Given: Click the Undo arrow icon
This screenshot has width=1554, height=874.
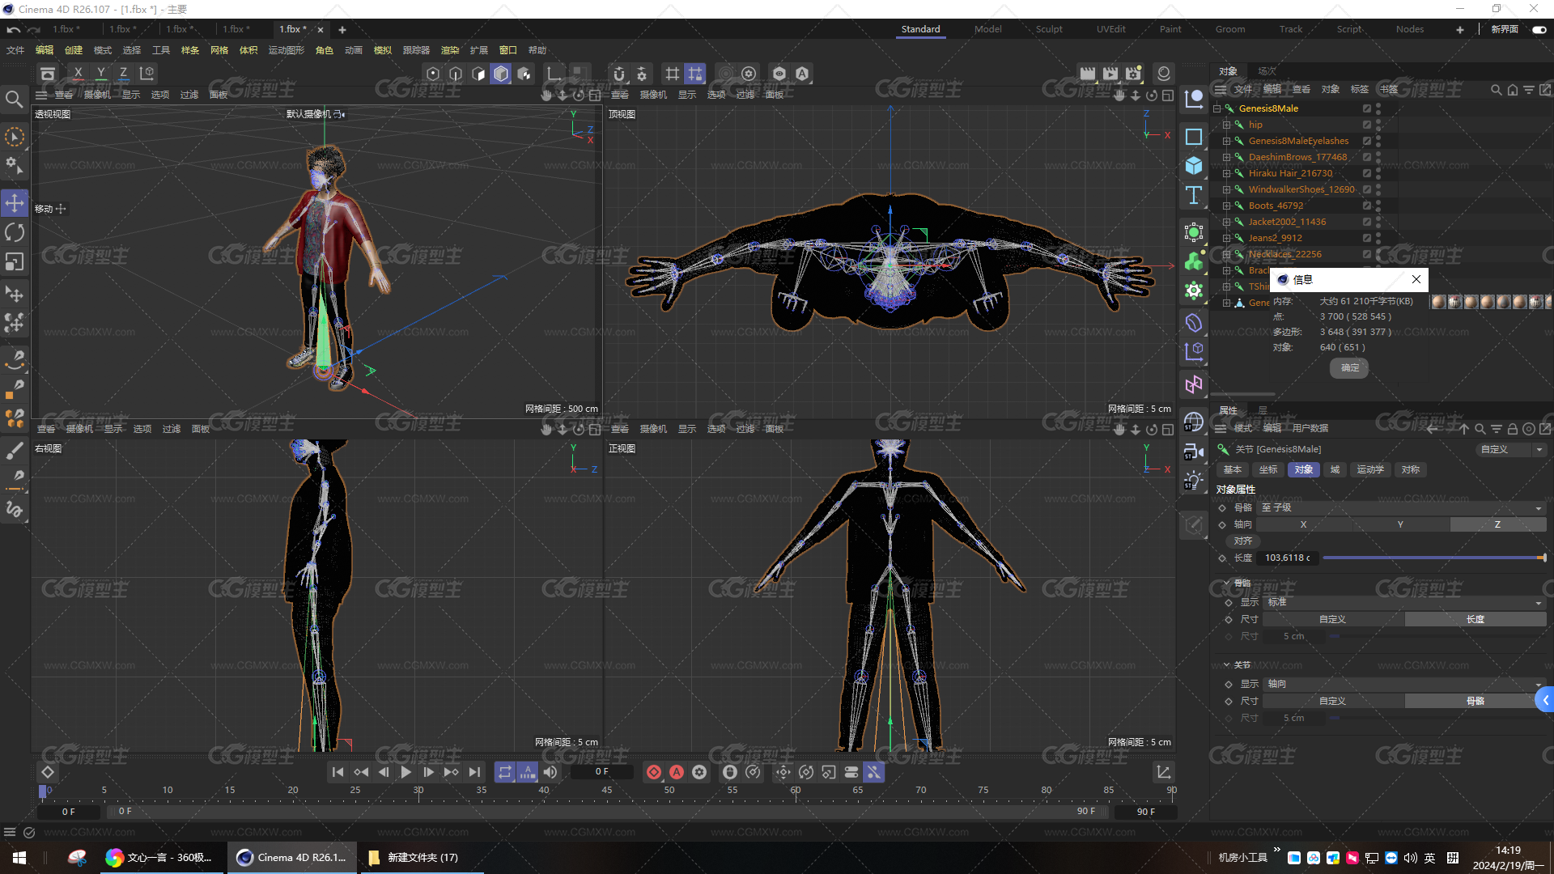Looking at the screenshot, I should [x=14, y=30].
